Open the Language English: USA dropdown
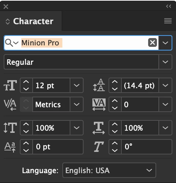This screenshot has width=176, height=183. click(109, 170)
